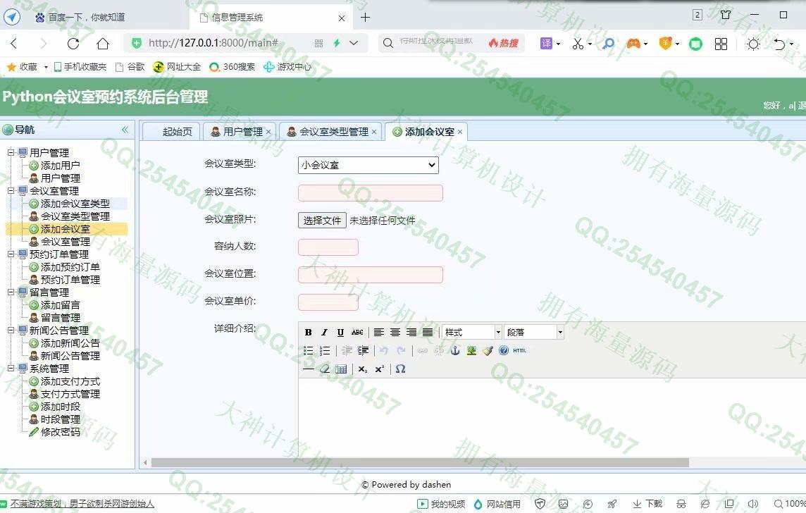Click the horizontal scrollbar of the form

coord(419,463)
